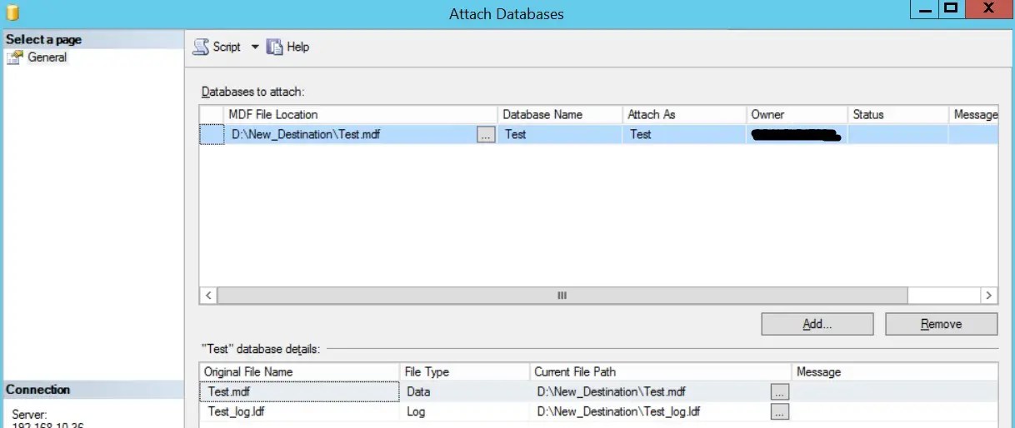Maximize the Attach Databases window
1015x428 pixels.
click(950, 10)
